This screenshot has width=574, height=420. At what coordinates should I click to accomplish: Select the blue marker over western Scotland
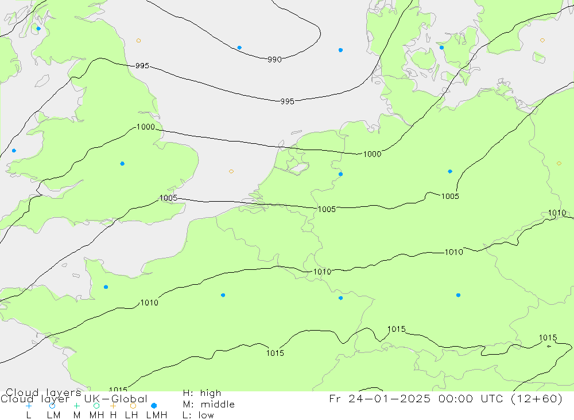point(38,29)
